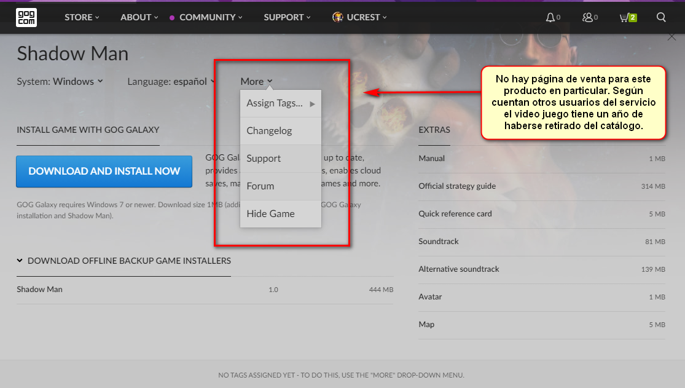Select Hide Game from More menu
The height and width of the screenshot is (388, 685).
(x=281, y=213)
